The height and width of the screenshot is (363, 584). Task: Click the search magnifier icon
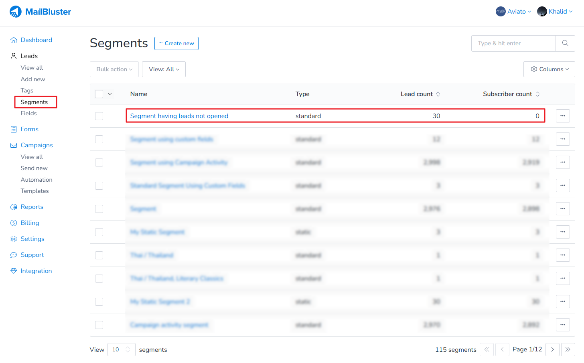[565, 43]
